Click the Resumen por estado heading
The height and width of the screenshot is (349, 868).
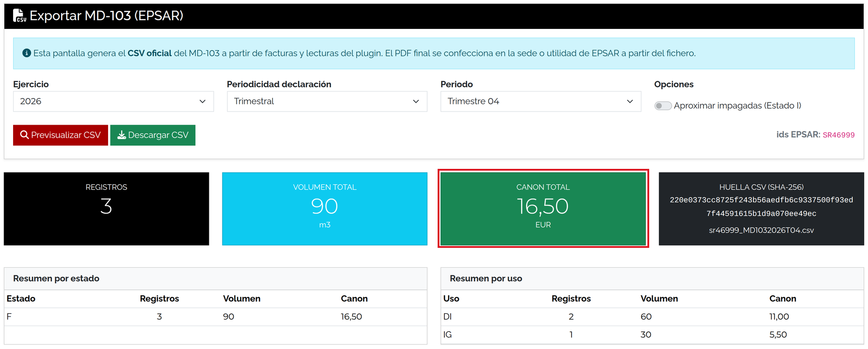tap(56, 279)
